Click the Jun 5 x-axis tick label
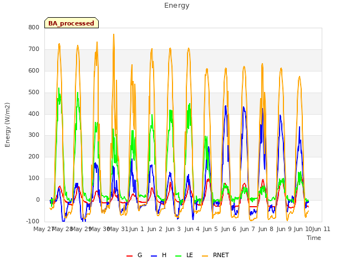355x266 pixels. click(x=210, y=229)
